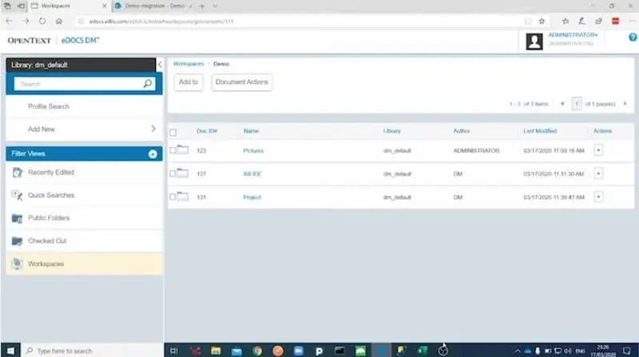Screen dimensions: 639x357
Task: Open actions dropdown for Pictures row
Action: (598, 150)
